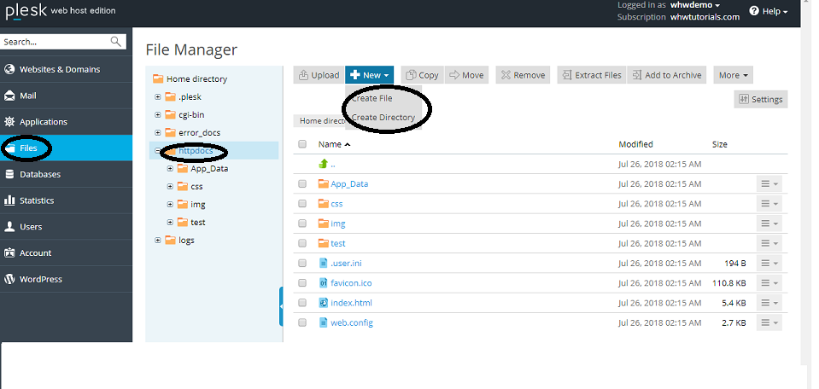Click the Remove toolbar icon
819x389 pixels.
pyautogui.click(x=505, y=75)
